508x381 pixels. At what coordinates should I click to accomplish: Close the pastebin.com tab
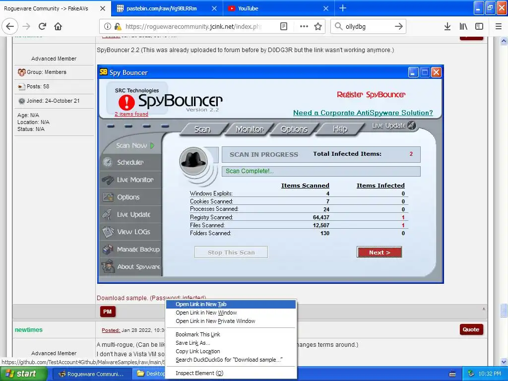click(x=214, y=8)
